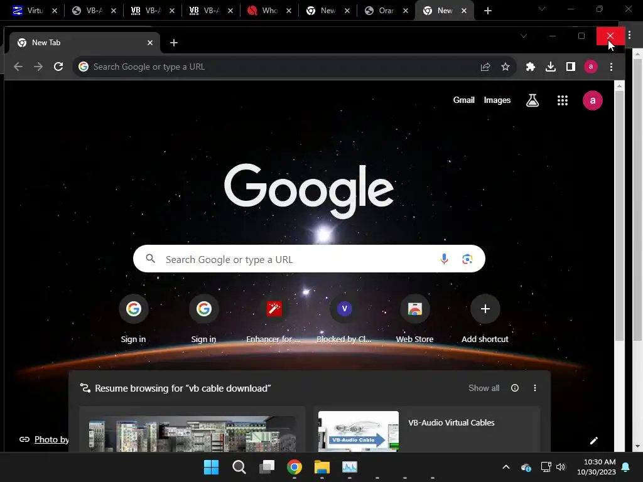This screenshot has height=482, width=643.
Task: Open the Extensions puzzle-piece menu
Action: coord(530,67)
